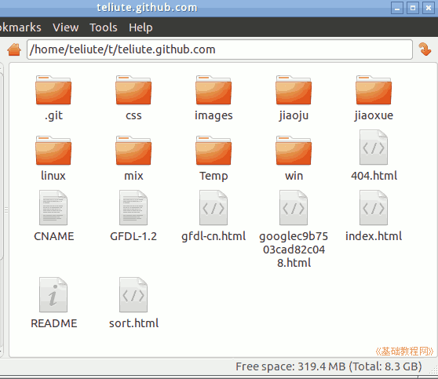Open the Help menu
This screenshot has width=438, height=379.
point(141,27)
